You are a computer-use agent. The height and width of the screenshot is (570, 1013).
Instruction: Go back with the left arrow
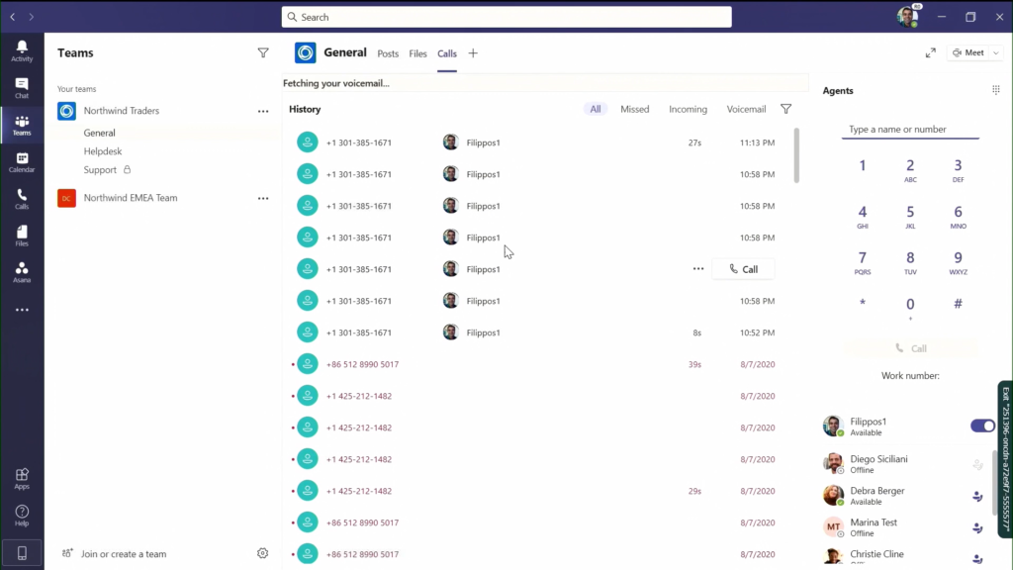pos(13,17)
